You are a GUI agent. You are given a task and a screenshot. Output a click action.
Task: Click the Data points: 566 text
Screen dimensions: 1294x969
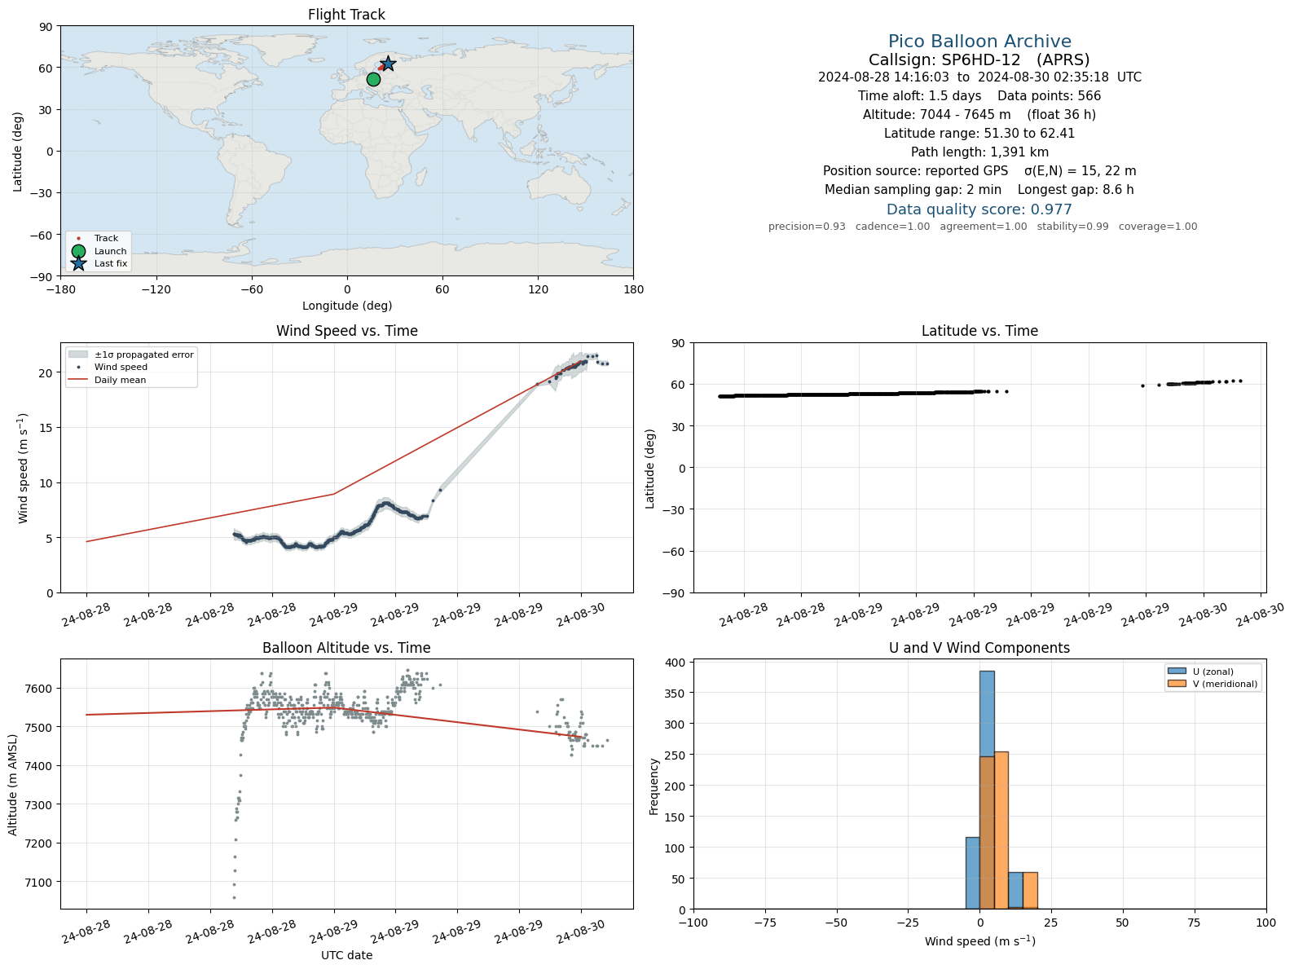pos(1050,96)
